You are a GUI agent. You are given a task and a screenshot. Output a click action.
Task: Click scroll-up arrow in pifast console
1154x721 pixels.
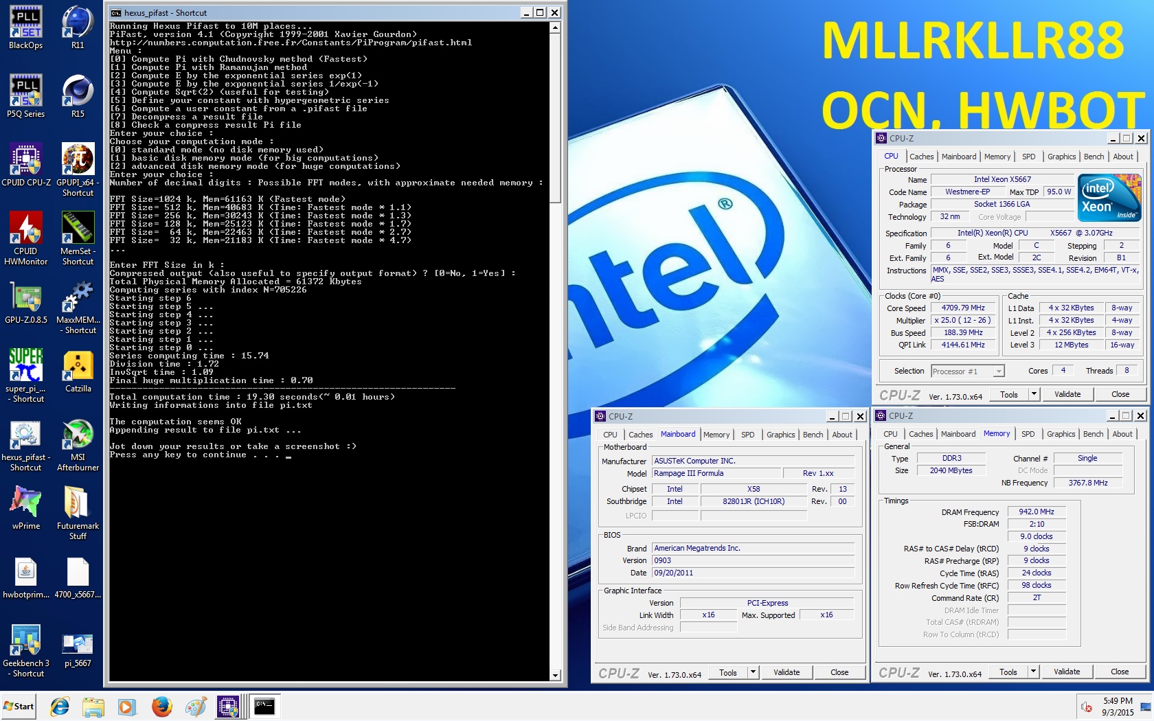click(x=556, y=27)
